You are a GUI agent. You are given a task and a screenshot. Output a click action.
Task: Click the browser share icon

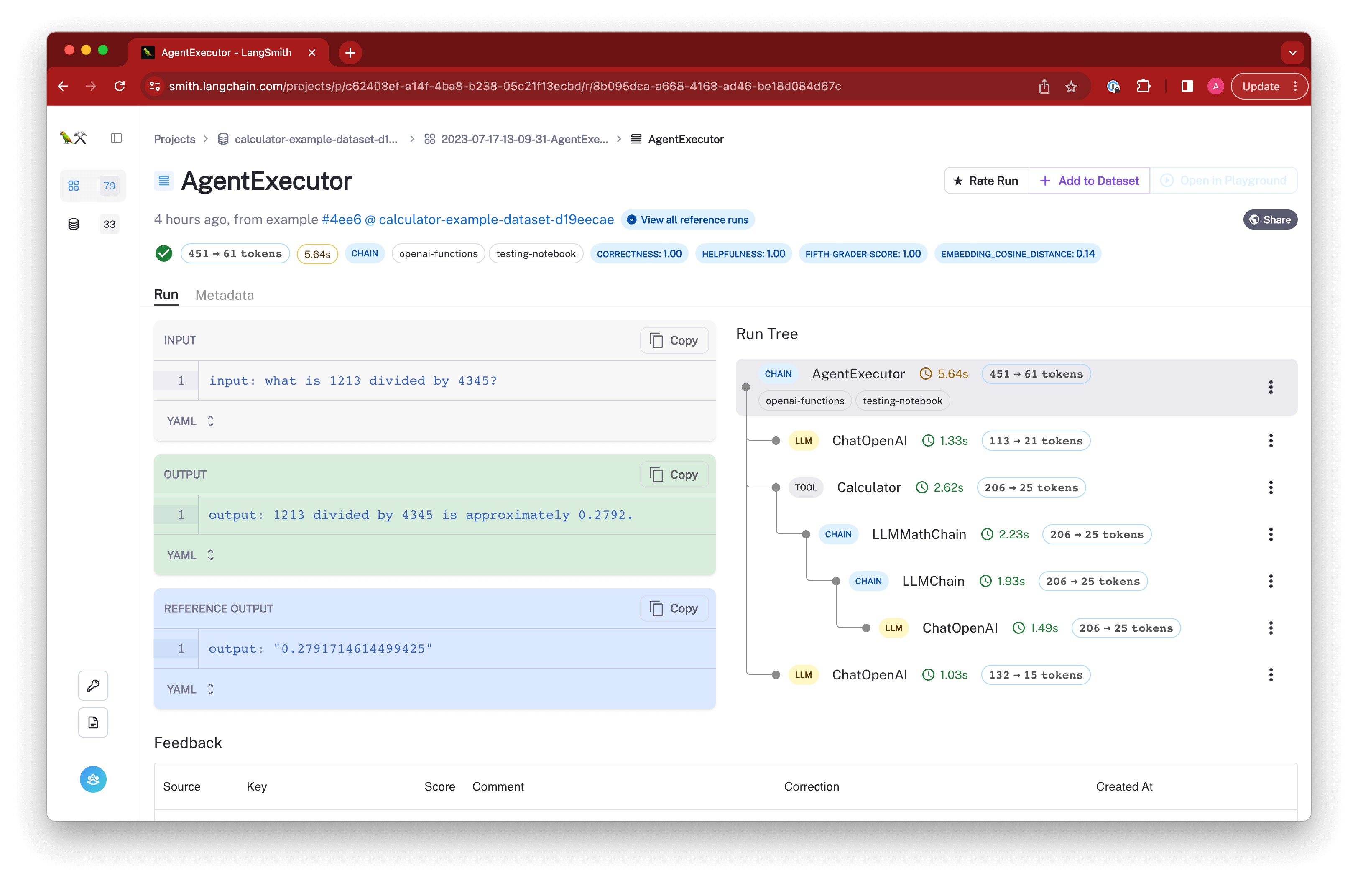1044,87
